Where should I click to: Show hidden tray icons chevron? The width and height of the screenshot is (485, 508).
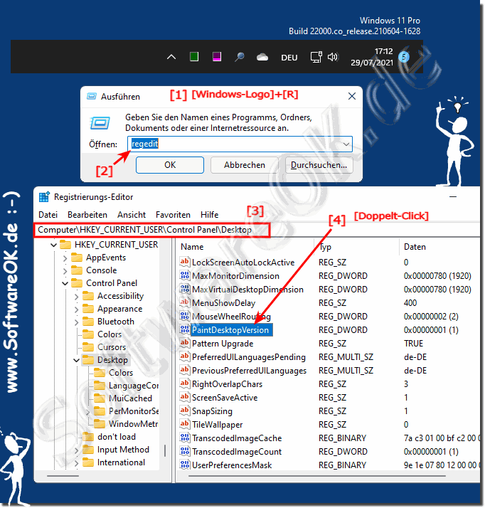tap(171, 58)
